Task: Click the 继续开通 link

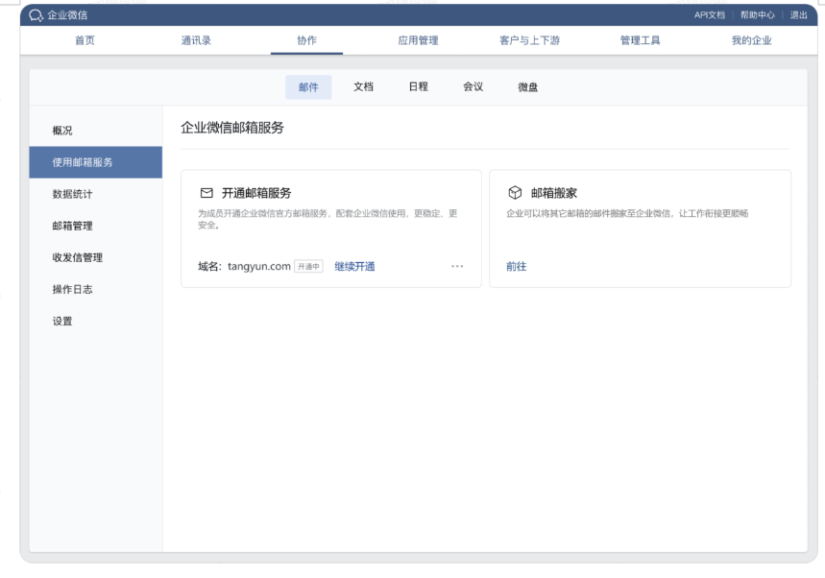Action: pyautogui.click(x=355, y=266)
